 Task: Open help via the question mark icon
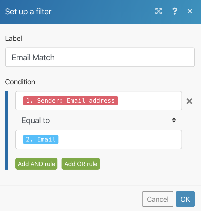[175, 11]
